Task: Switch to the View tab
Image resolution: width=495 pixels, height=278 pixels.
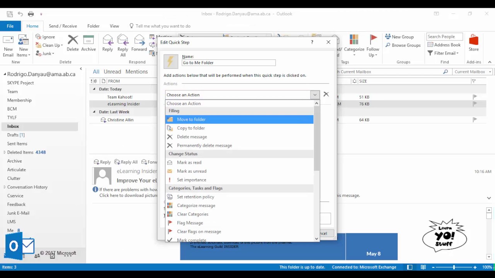Action: [114, 26]
